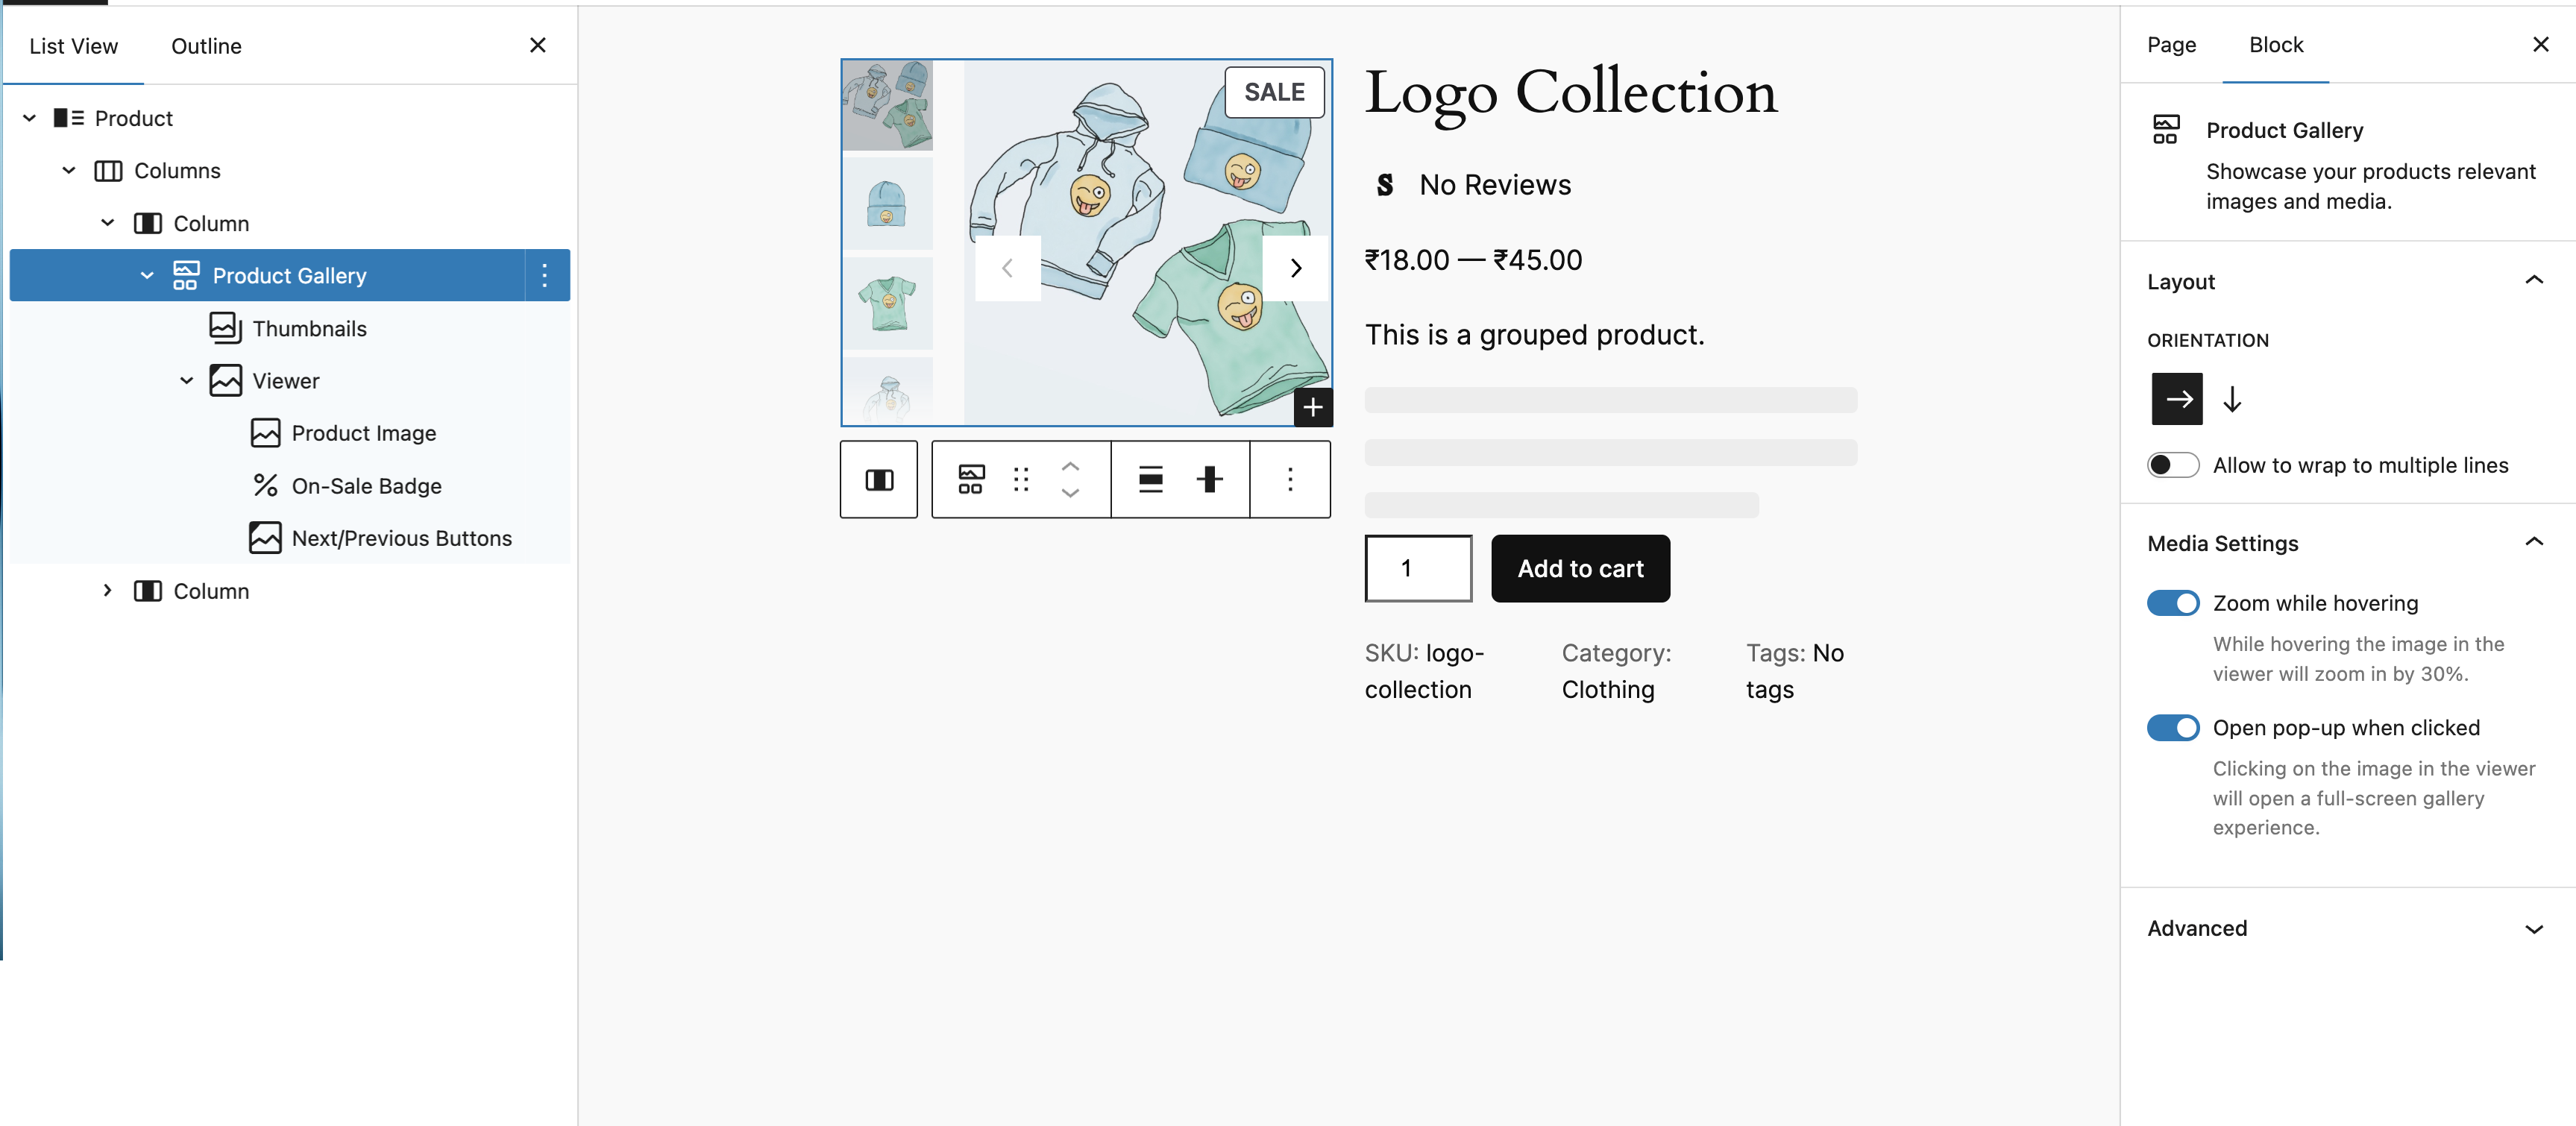2576x1126 pixels.
Task: Click the add block plus button
Action: (x=1313, y=407)
